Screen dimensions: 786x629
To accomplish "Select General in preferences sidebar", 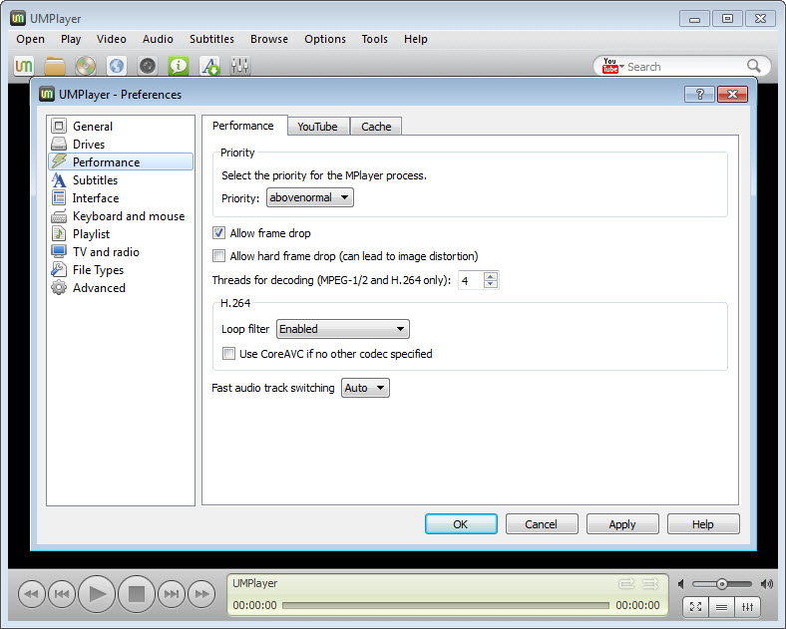I will 121,127.
